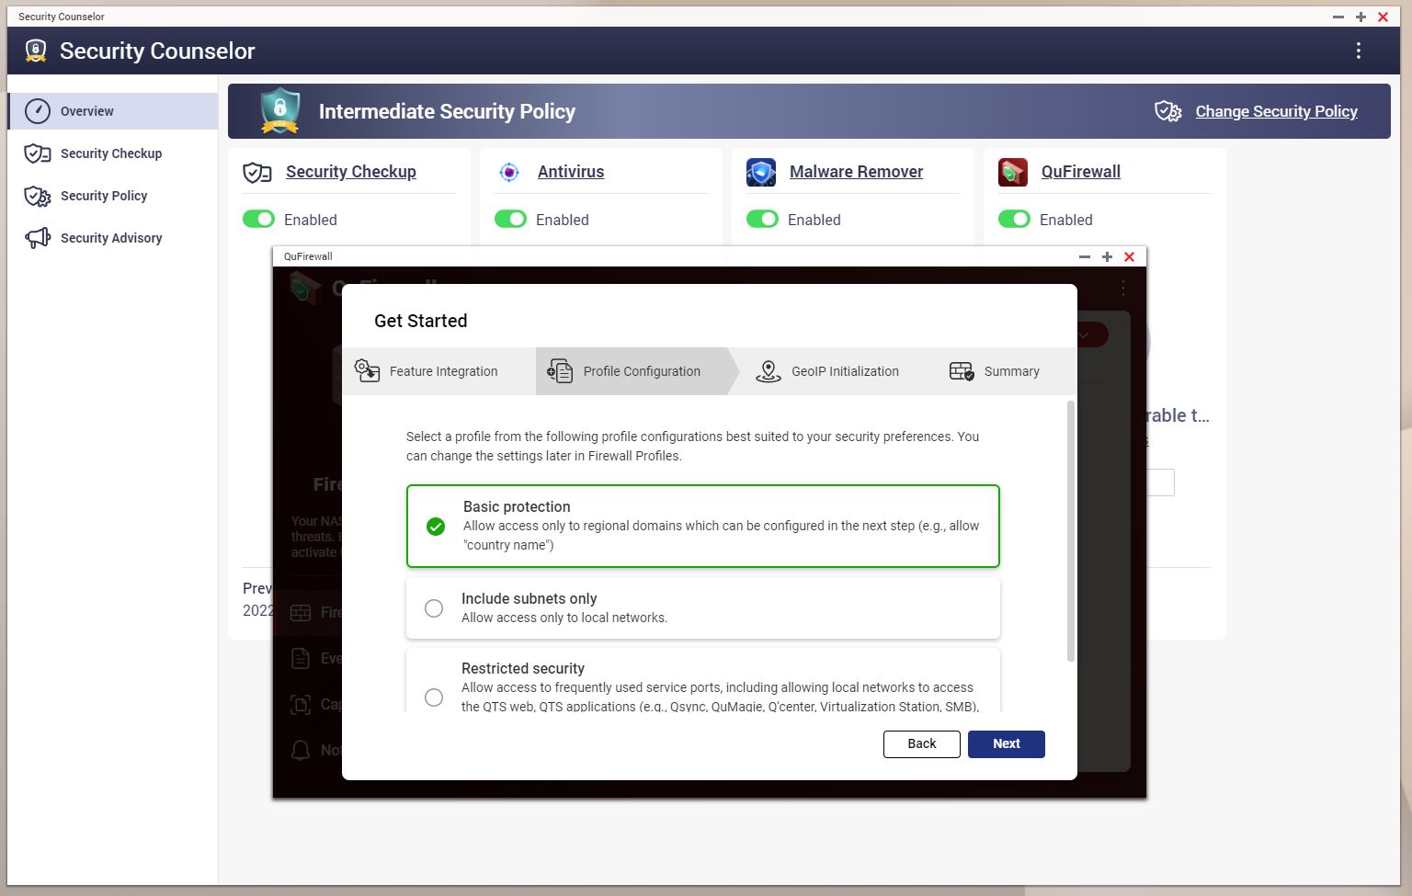The height and width of the screenshot is (896, 1412).
Task: Click the Change Security Policy shield-gear icon
Action: pyautogui.click(x=1168, y=111)
